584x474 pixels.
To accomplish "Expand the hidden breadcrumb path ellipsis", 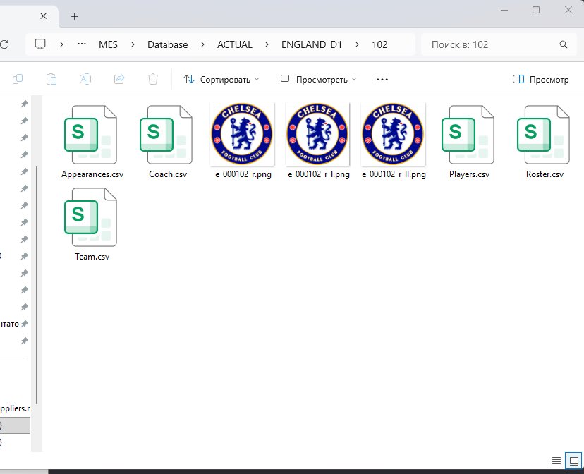I will (82, 44).
